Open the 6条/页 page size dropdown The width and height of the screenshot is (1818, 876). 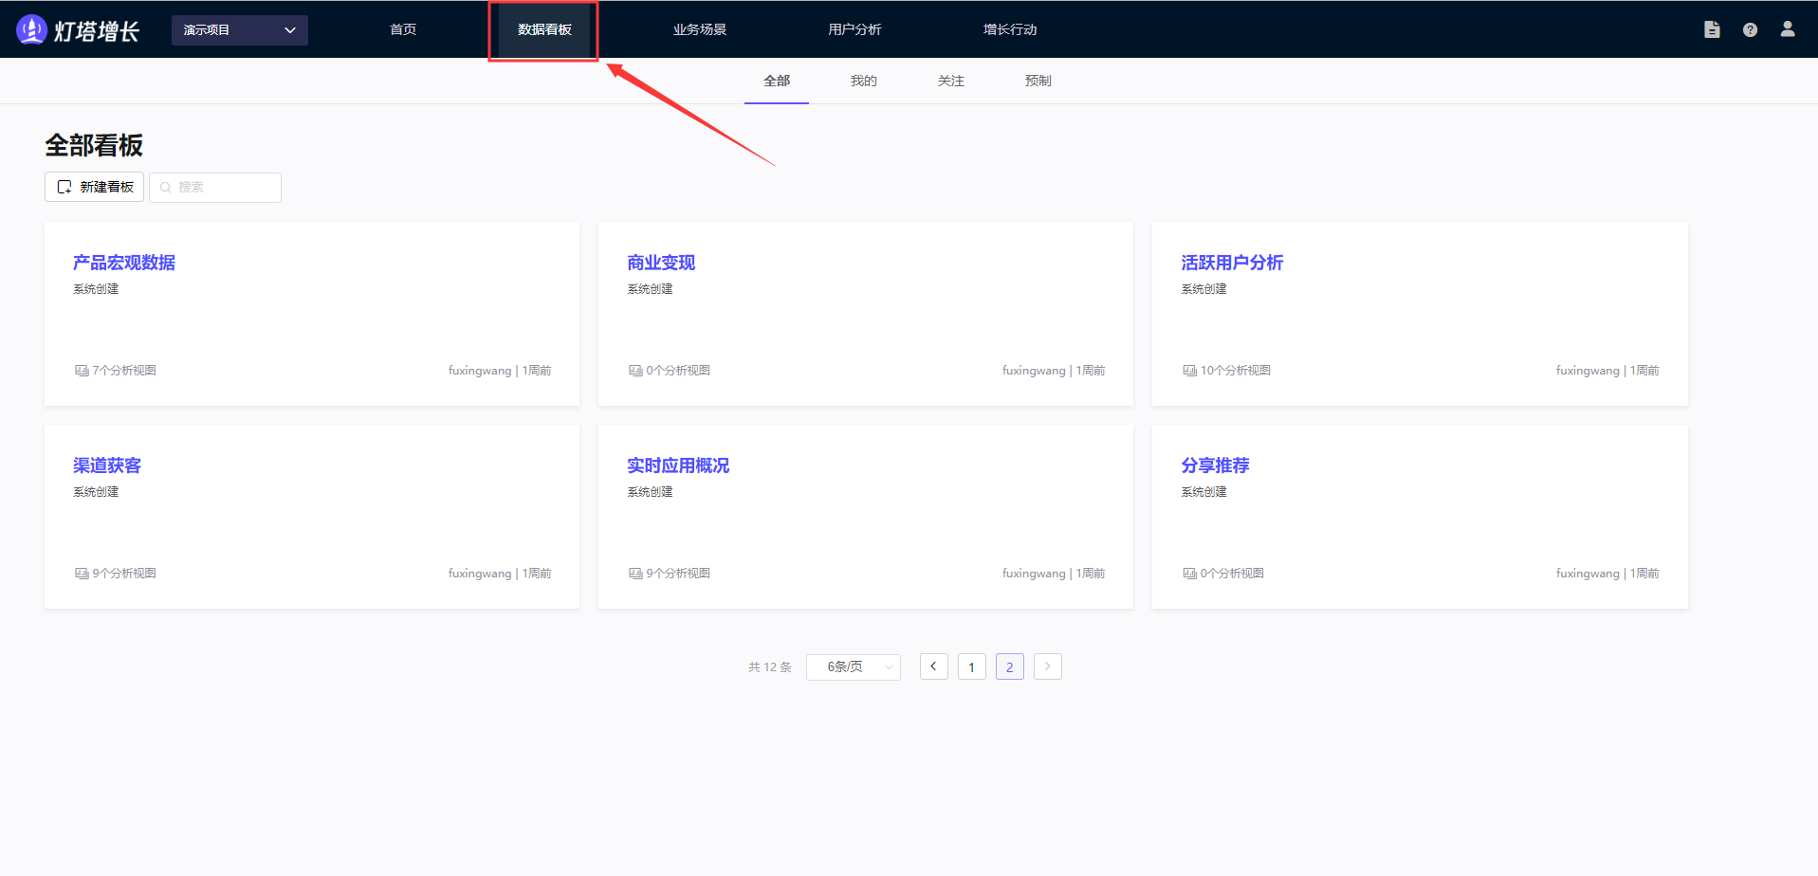click(x=854, y=667)
